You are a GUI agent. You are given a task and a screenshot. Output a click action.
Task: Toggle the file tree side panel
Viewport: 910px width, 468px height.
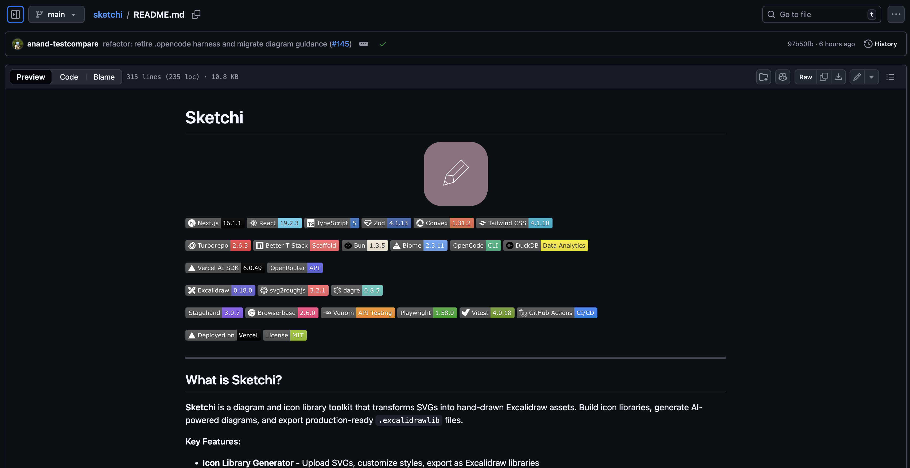pos(15,14)
